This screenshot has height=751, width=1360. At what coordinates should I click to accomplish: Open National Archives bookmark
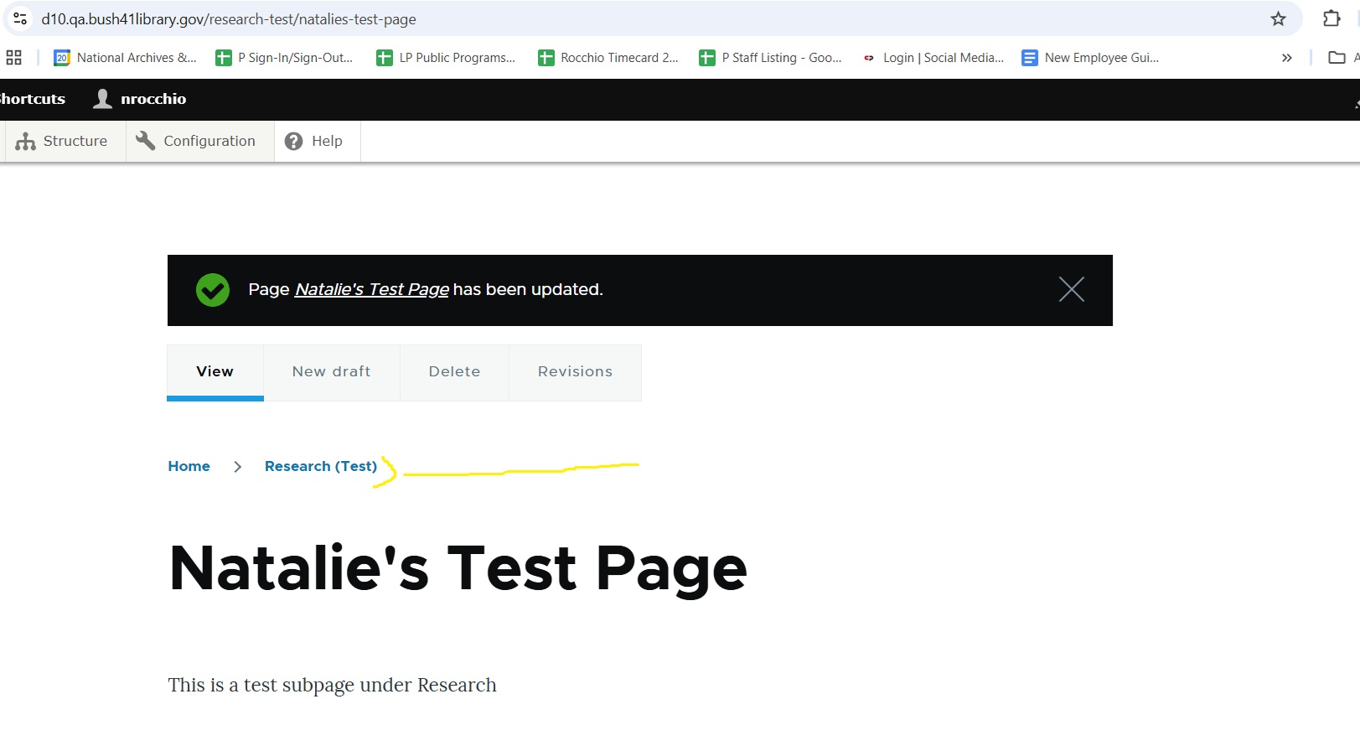(x=125, y=58)
